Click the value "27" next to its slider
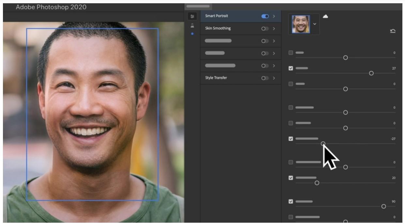The image size is (405, 224). [x=394, y=68]
